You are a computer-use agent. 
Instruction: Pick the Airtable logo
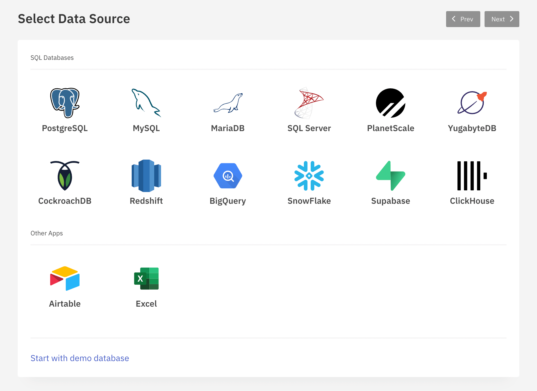65,278
